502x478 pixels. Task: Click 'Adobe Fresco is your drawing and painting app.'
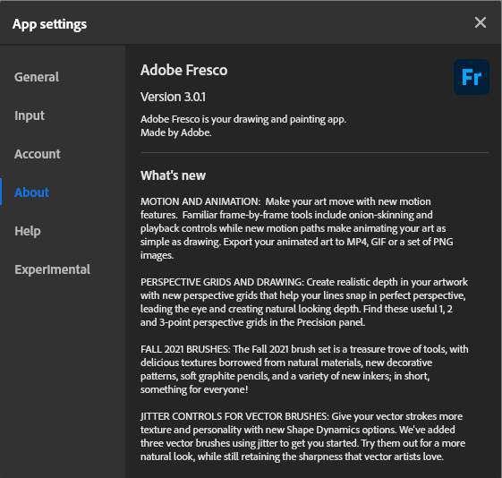[243, 119]
